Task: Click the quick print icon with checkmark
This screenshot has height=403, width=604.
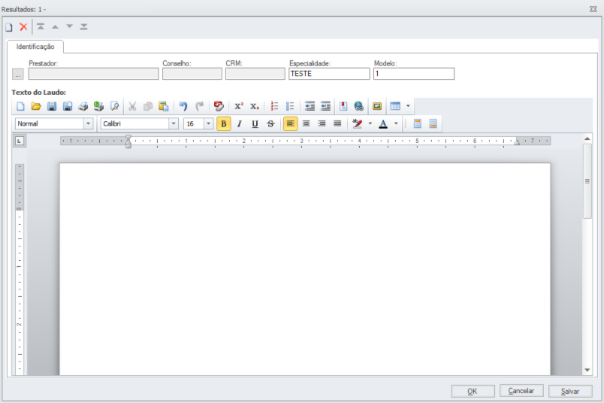Action: pos(98,106)
